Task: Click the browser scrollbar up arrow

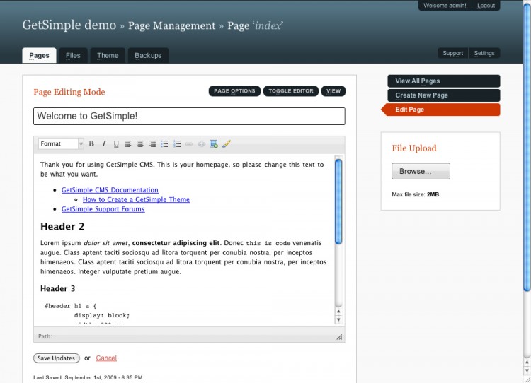Action: coord(527,363)
